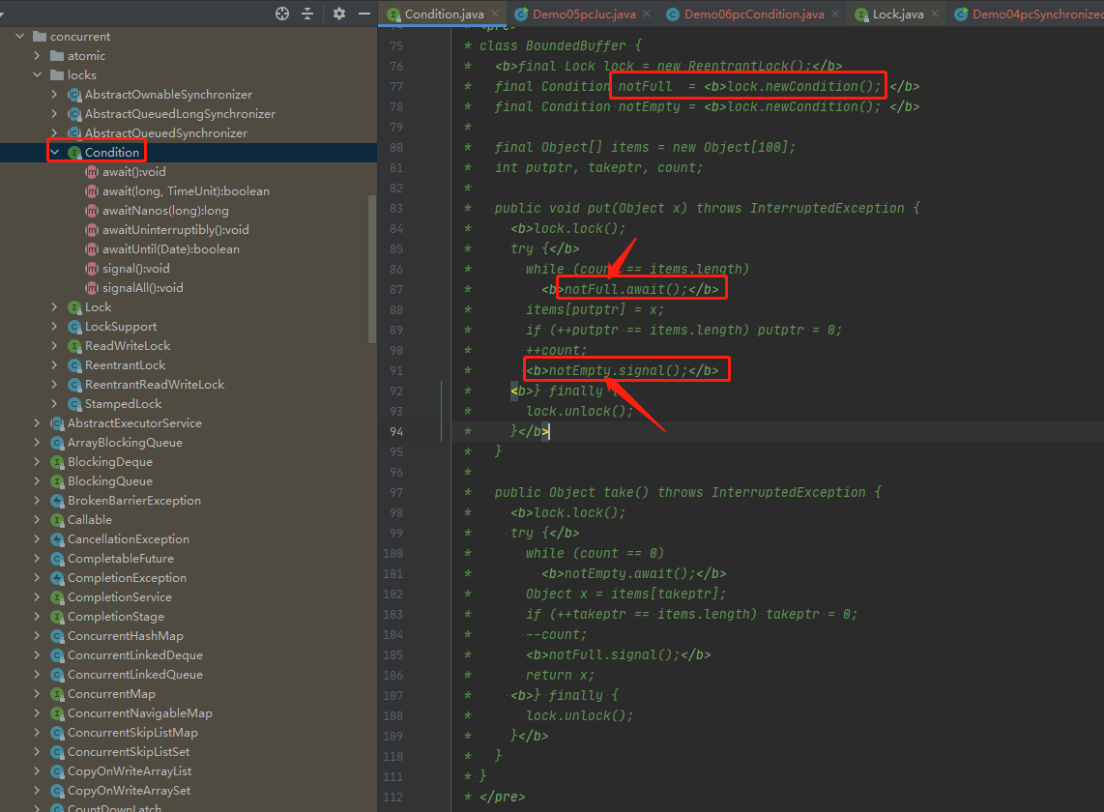Click 'public Object take()' on line 97
This screenshot has width=1104, height=812.
tap(571, 492)
